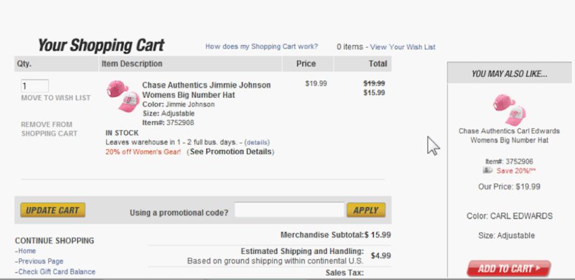Click the 20% off Women's Gear promo text
The image size is (575, 280).
(x=143, y=152)
